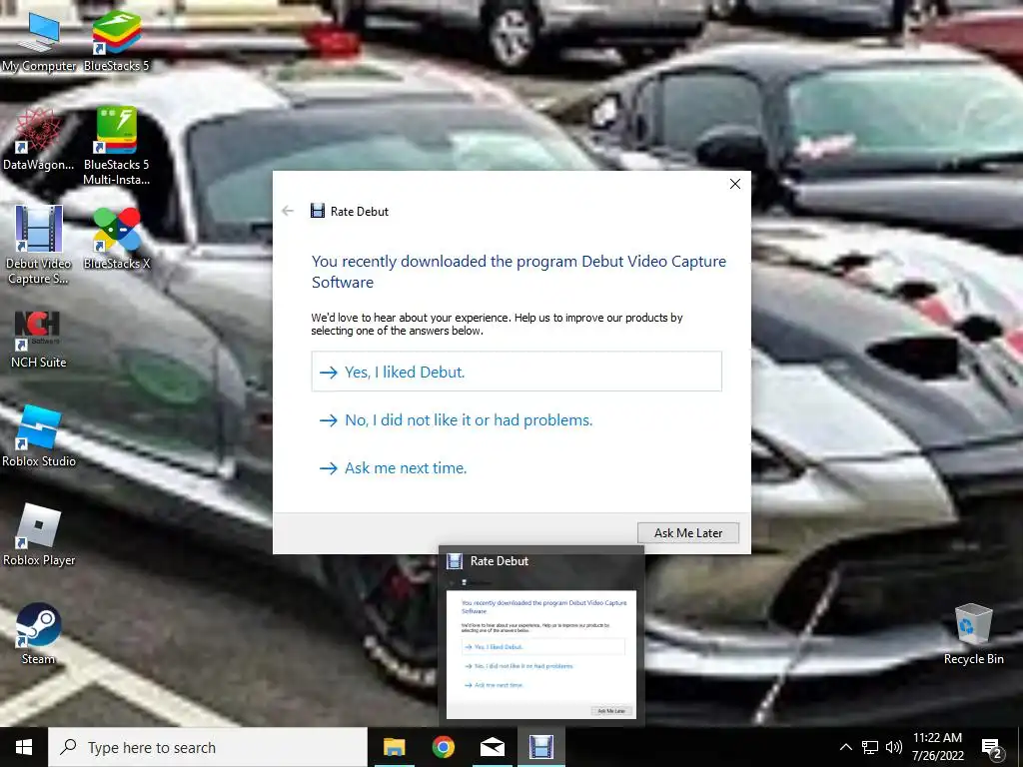Image resolution: width=1023 pixels, height=767 pixels.
Task: Open the notification center icon
Action: 992,747
